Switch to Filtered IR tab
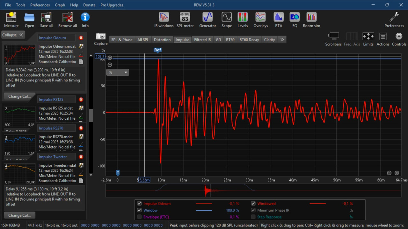This screenshot has width=408, height=229. 202,40
